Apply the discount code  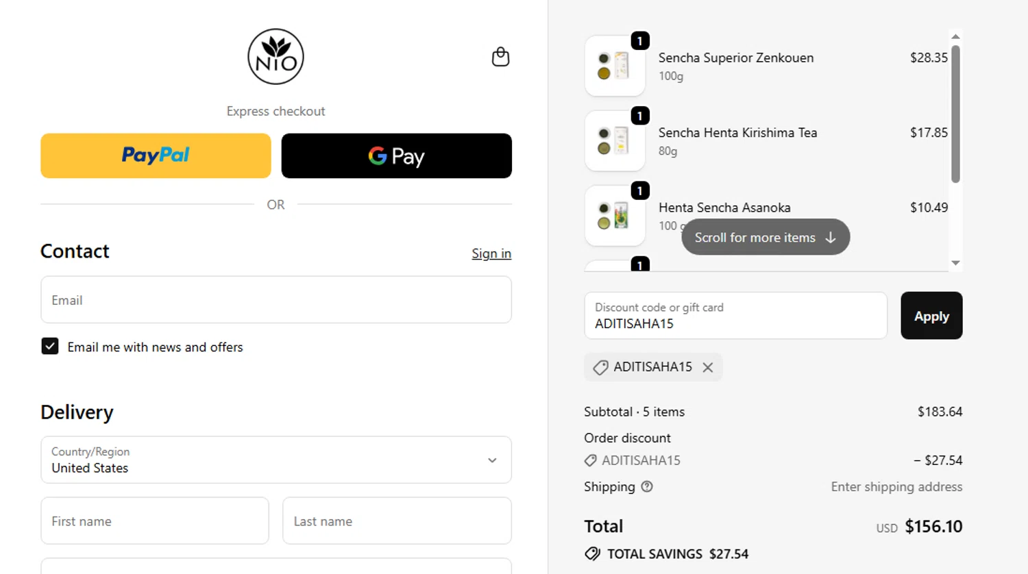(x=931, y=316)
